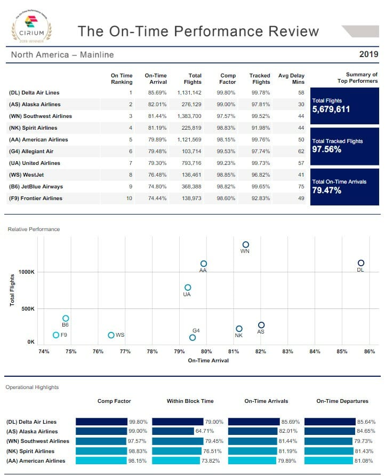Select the WN scatter point marker

point(246,245)
